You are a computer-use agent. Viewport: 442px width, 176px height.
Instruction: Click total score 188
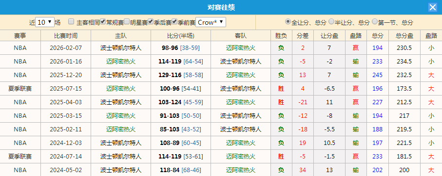[378, 129]
